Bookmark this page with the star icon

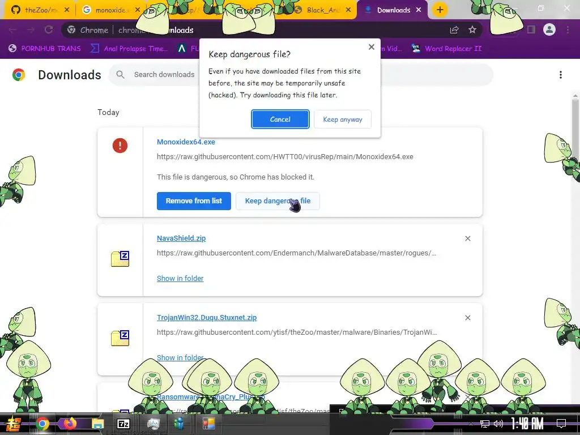tap(472, 30)
